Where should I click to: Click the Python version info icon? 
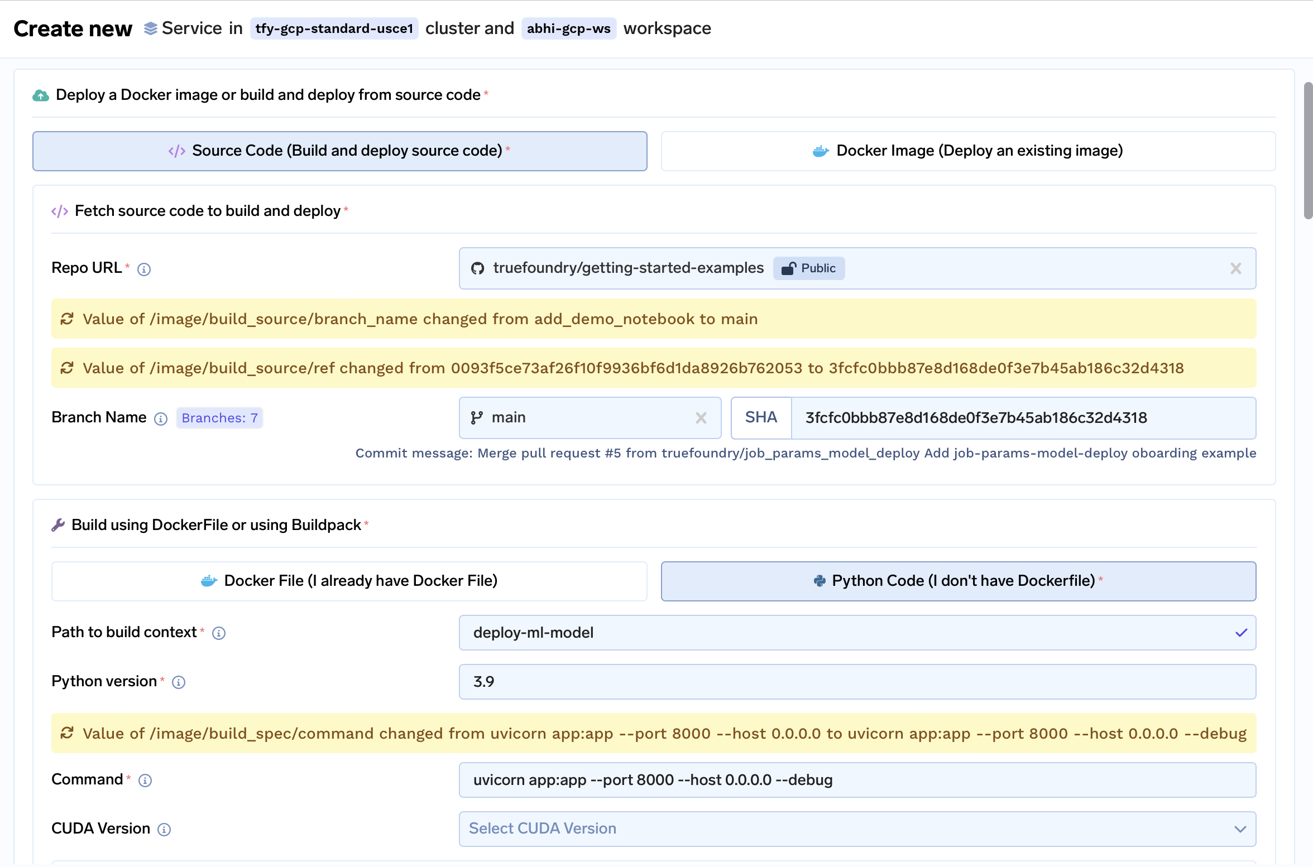click(179, 682)
